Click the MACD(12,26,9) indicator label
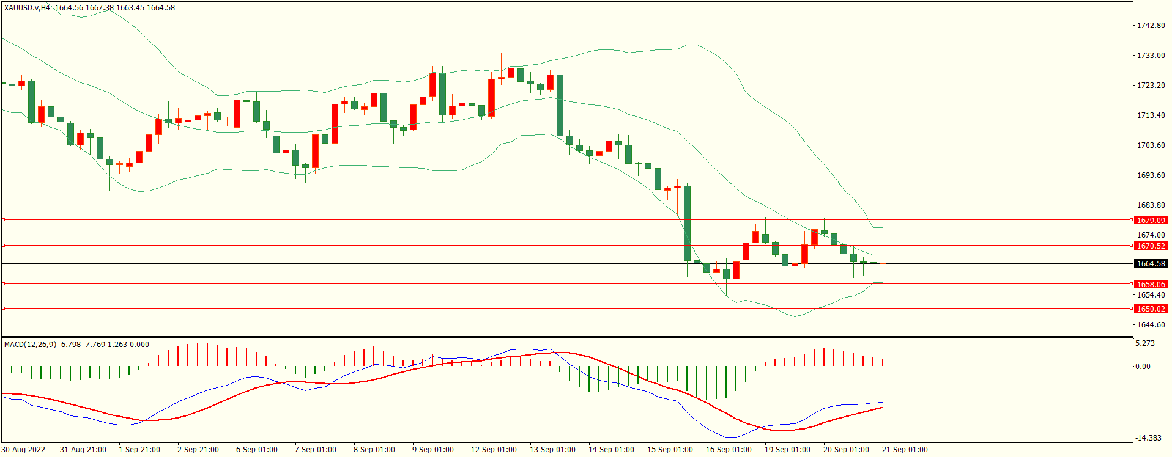1172x457 pixels. point(30,345)
